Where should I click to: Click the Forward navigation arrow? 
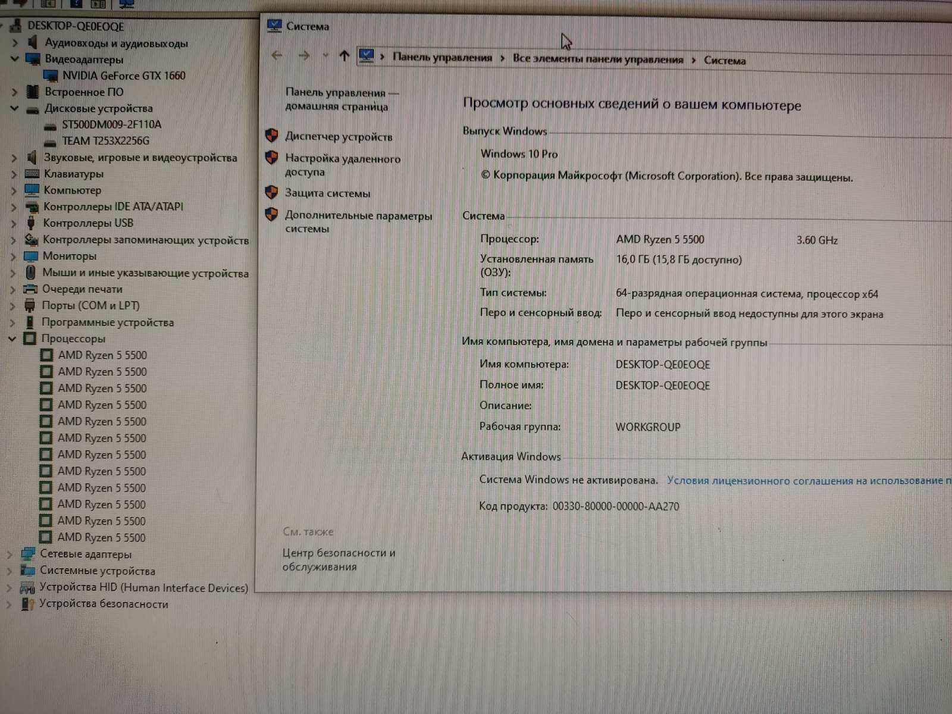(304, 56)
